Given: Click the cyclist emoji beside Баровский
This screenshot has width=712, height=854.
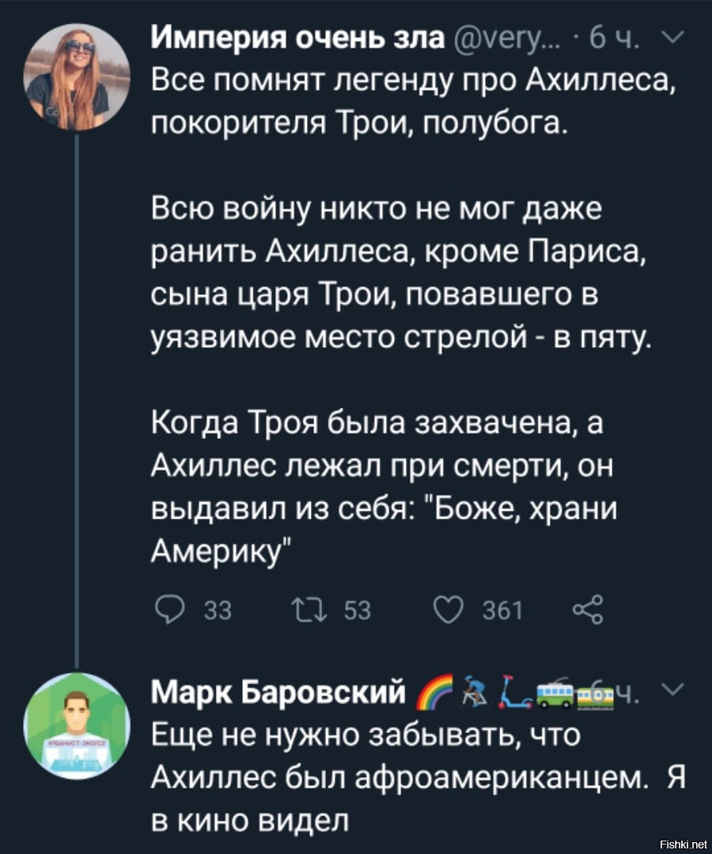Looking at the screenshot, I should 475,692.
